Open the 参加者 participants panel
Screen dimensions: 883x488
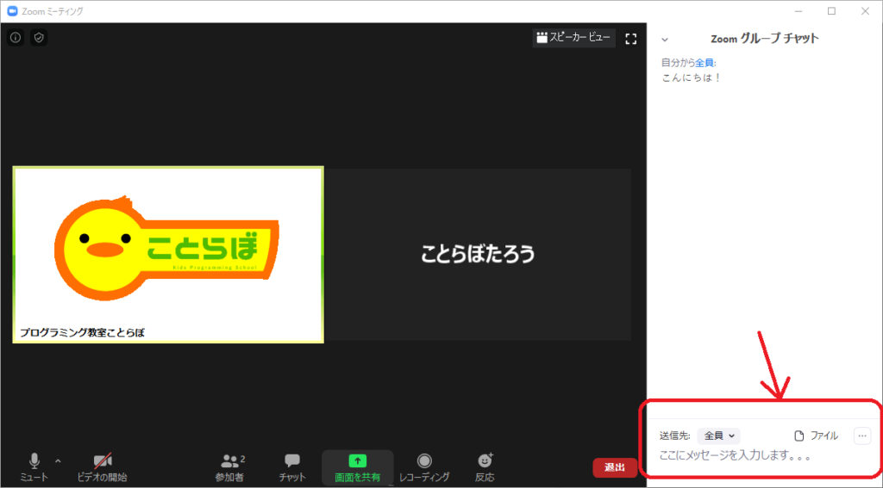[x=229, y=467]
